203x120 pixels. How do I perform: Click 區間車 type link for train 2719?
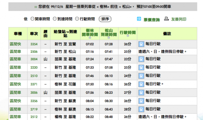coord(16,109)
